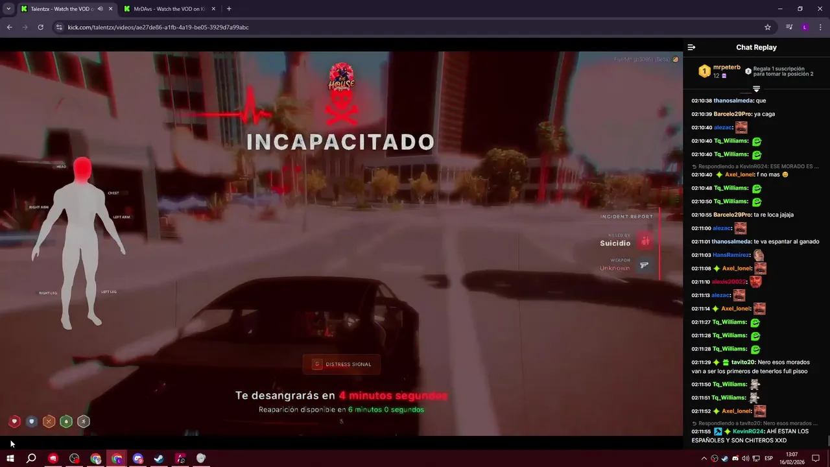Screen dimensions: 830x467
Task: Click the rank 1 gifter badge
Action: click(704, 71)
